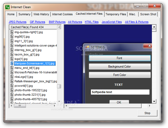This screenshot has width=168, height=128.
Task: Select photo-thumb-19522[1].jpg entry
Action: click(31, 90)
